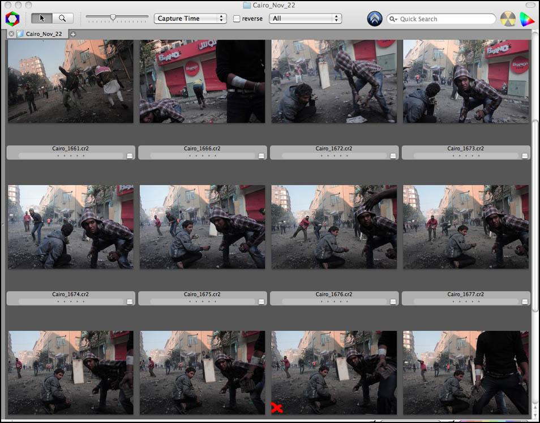Click the Cairo_1661.cr2 filename label
The width and height of the screenshot is (540, 423).
(71, 148)
